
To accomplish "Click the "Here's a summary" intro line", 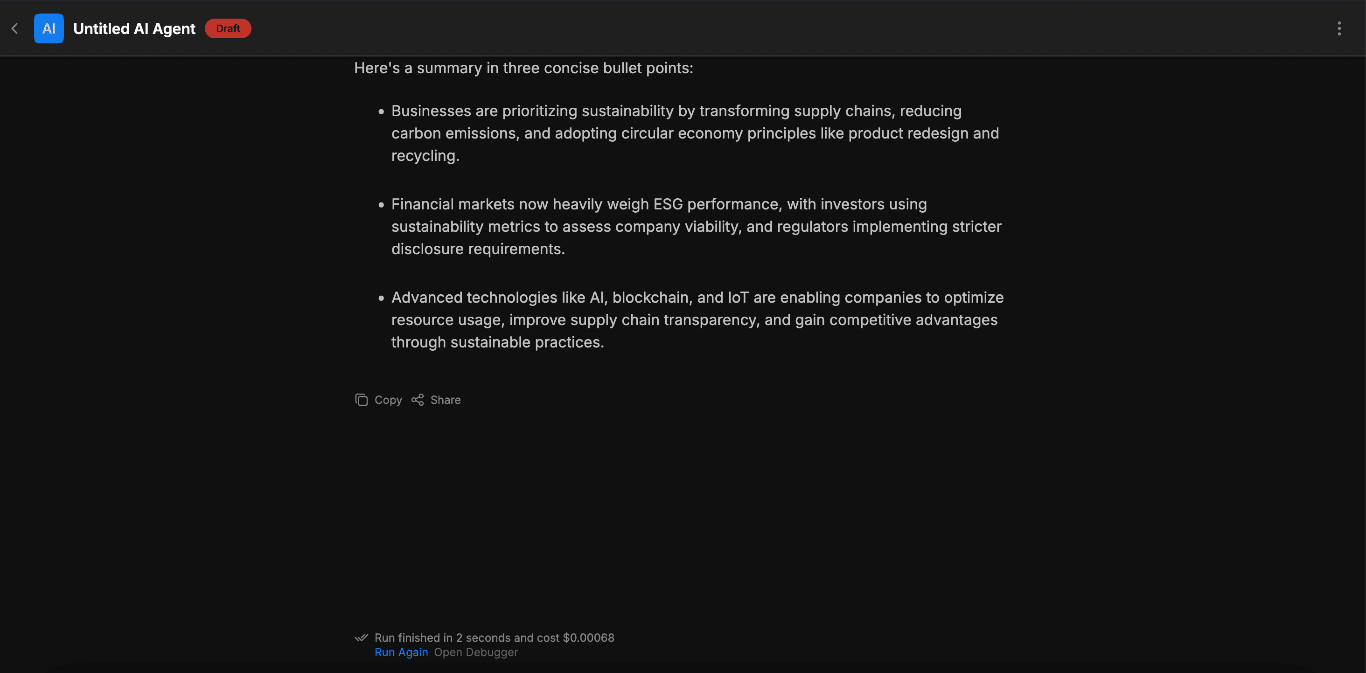I will point(523,69).
